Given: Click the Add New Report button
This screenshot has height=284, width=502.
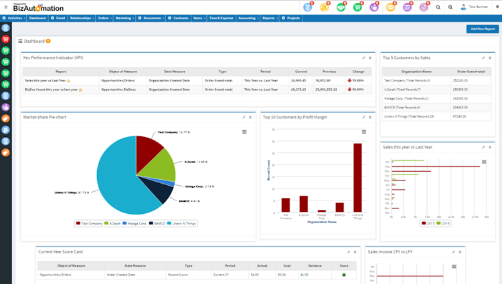Looking at the screenshot, I should pyautogui.click(x=482, y=29).
